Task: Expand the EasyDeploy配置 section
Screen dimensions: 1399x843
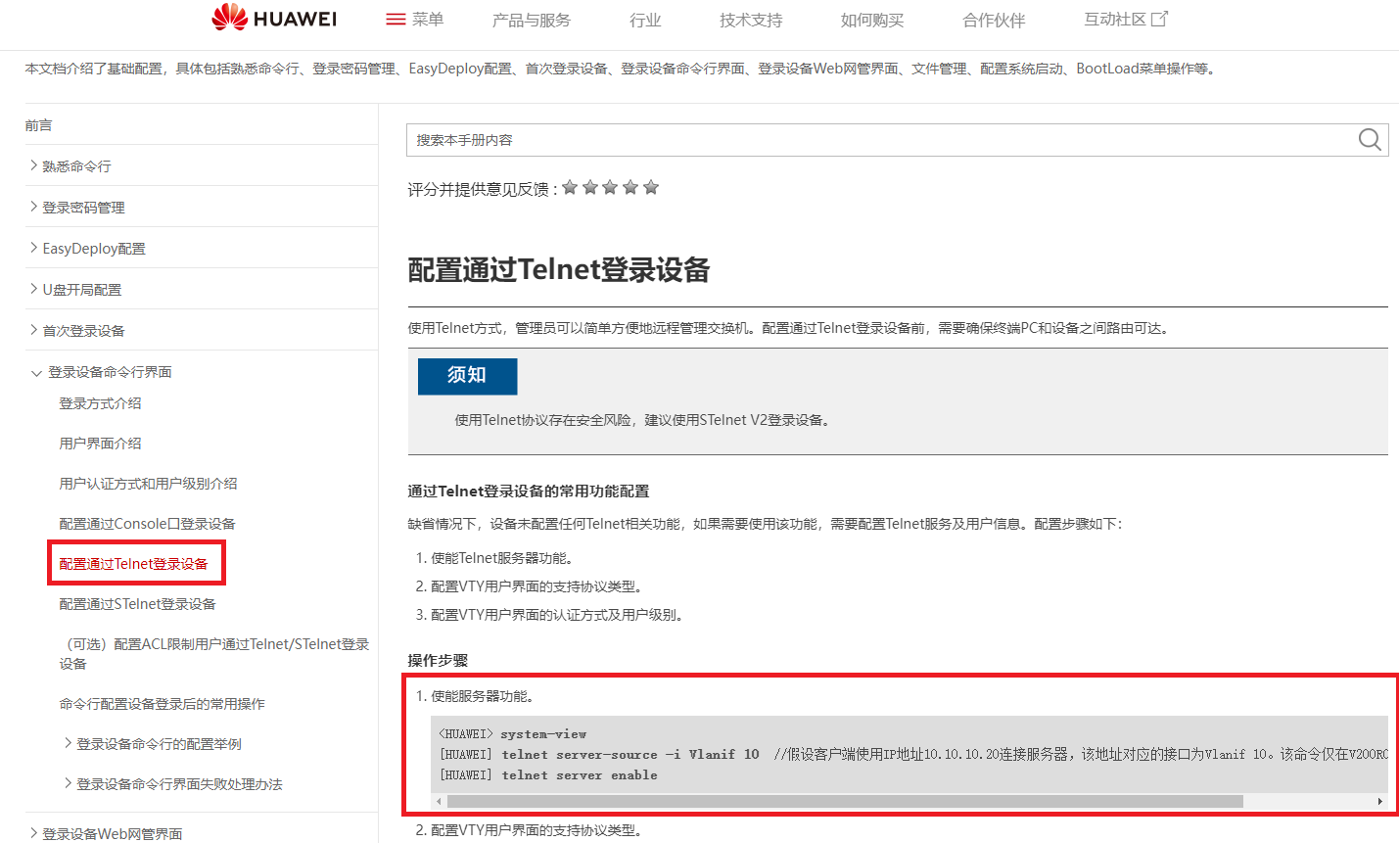Action: (87, 249)
